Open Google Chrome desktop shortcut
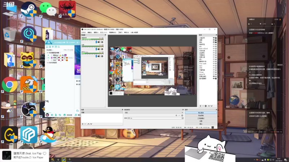Viewport: 289px width, 162px height. 10,85
